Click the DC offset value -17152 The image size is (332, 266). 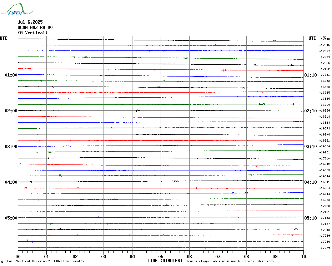point(325,218)
